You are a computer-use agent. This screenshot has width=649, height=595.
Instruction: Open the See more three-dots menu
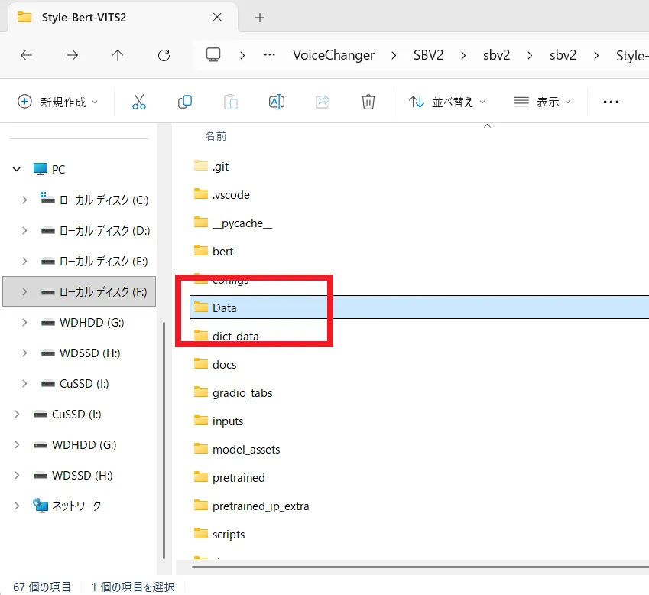click(611, 102)
